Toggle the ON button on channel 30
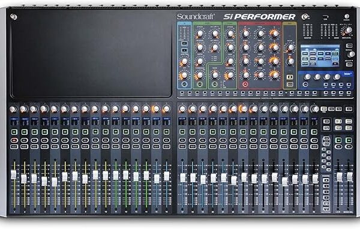The height and width of the screenshot is (229, 360). (314, 132)
